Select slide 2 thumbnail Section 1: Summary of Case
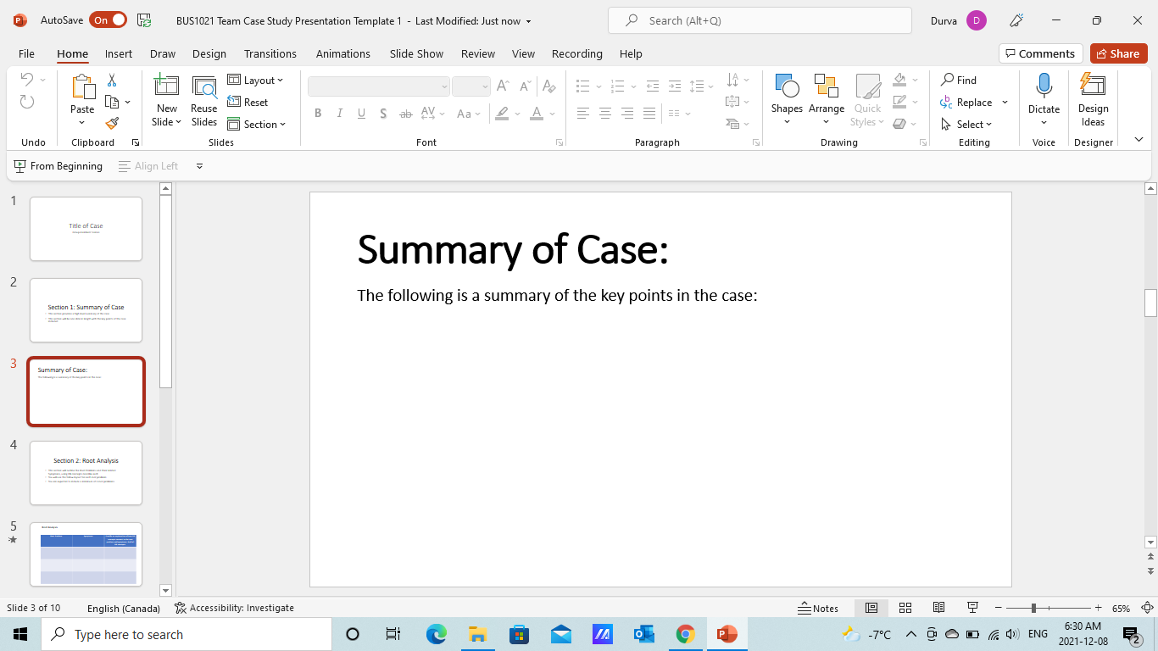Viewport: 1158px width, 651px height. (86, 310)
